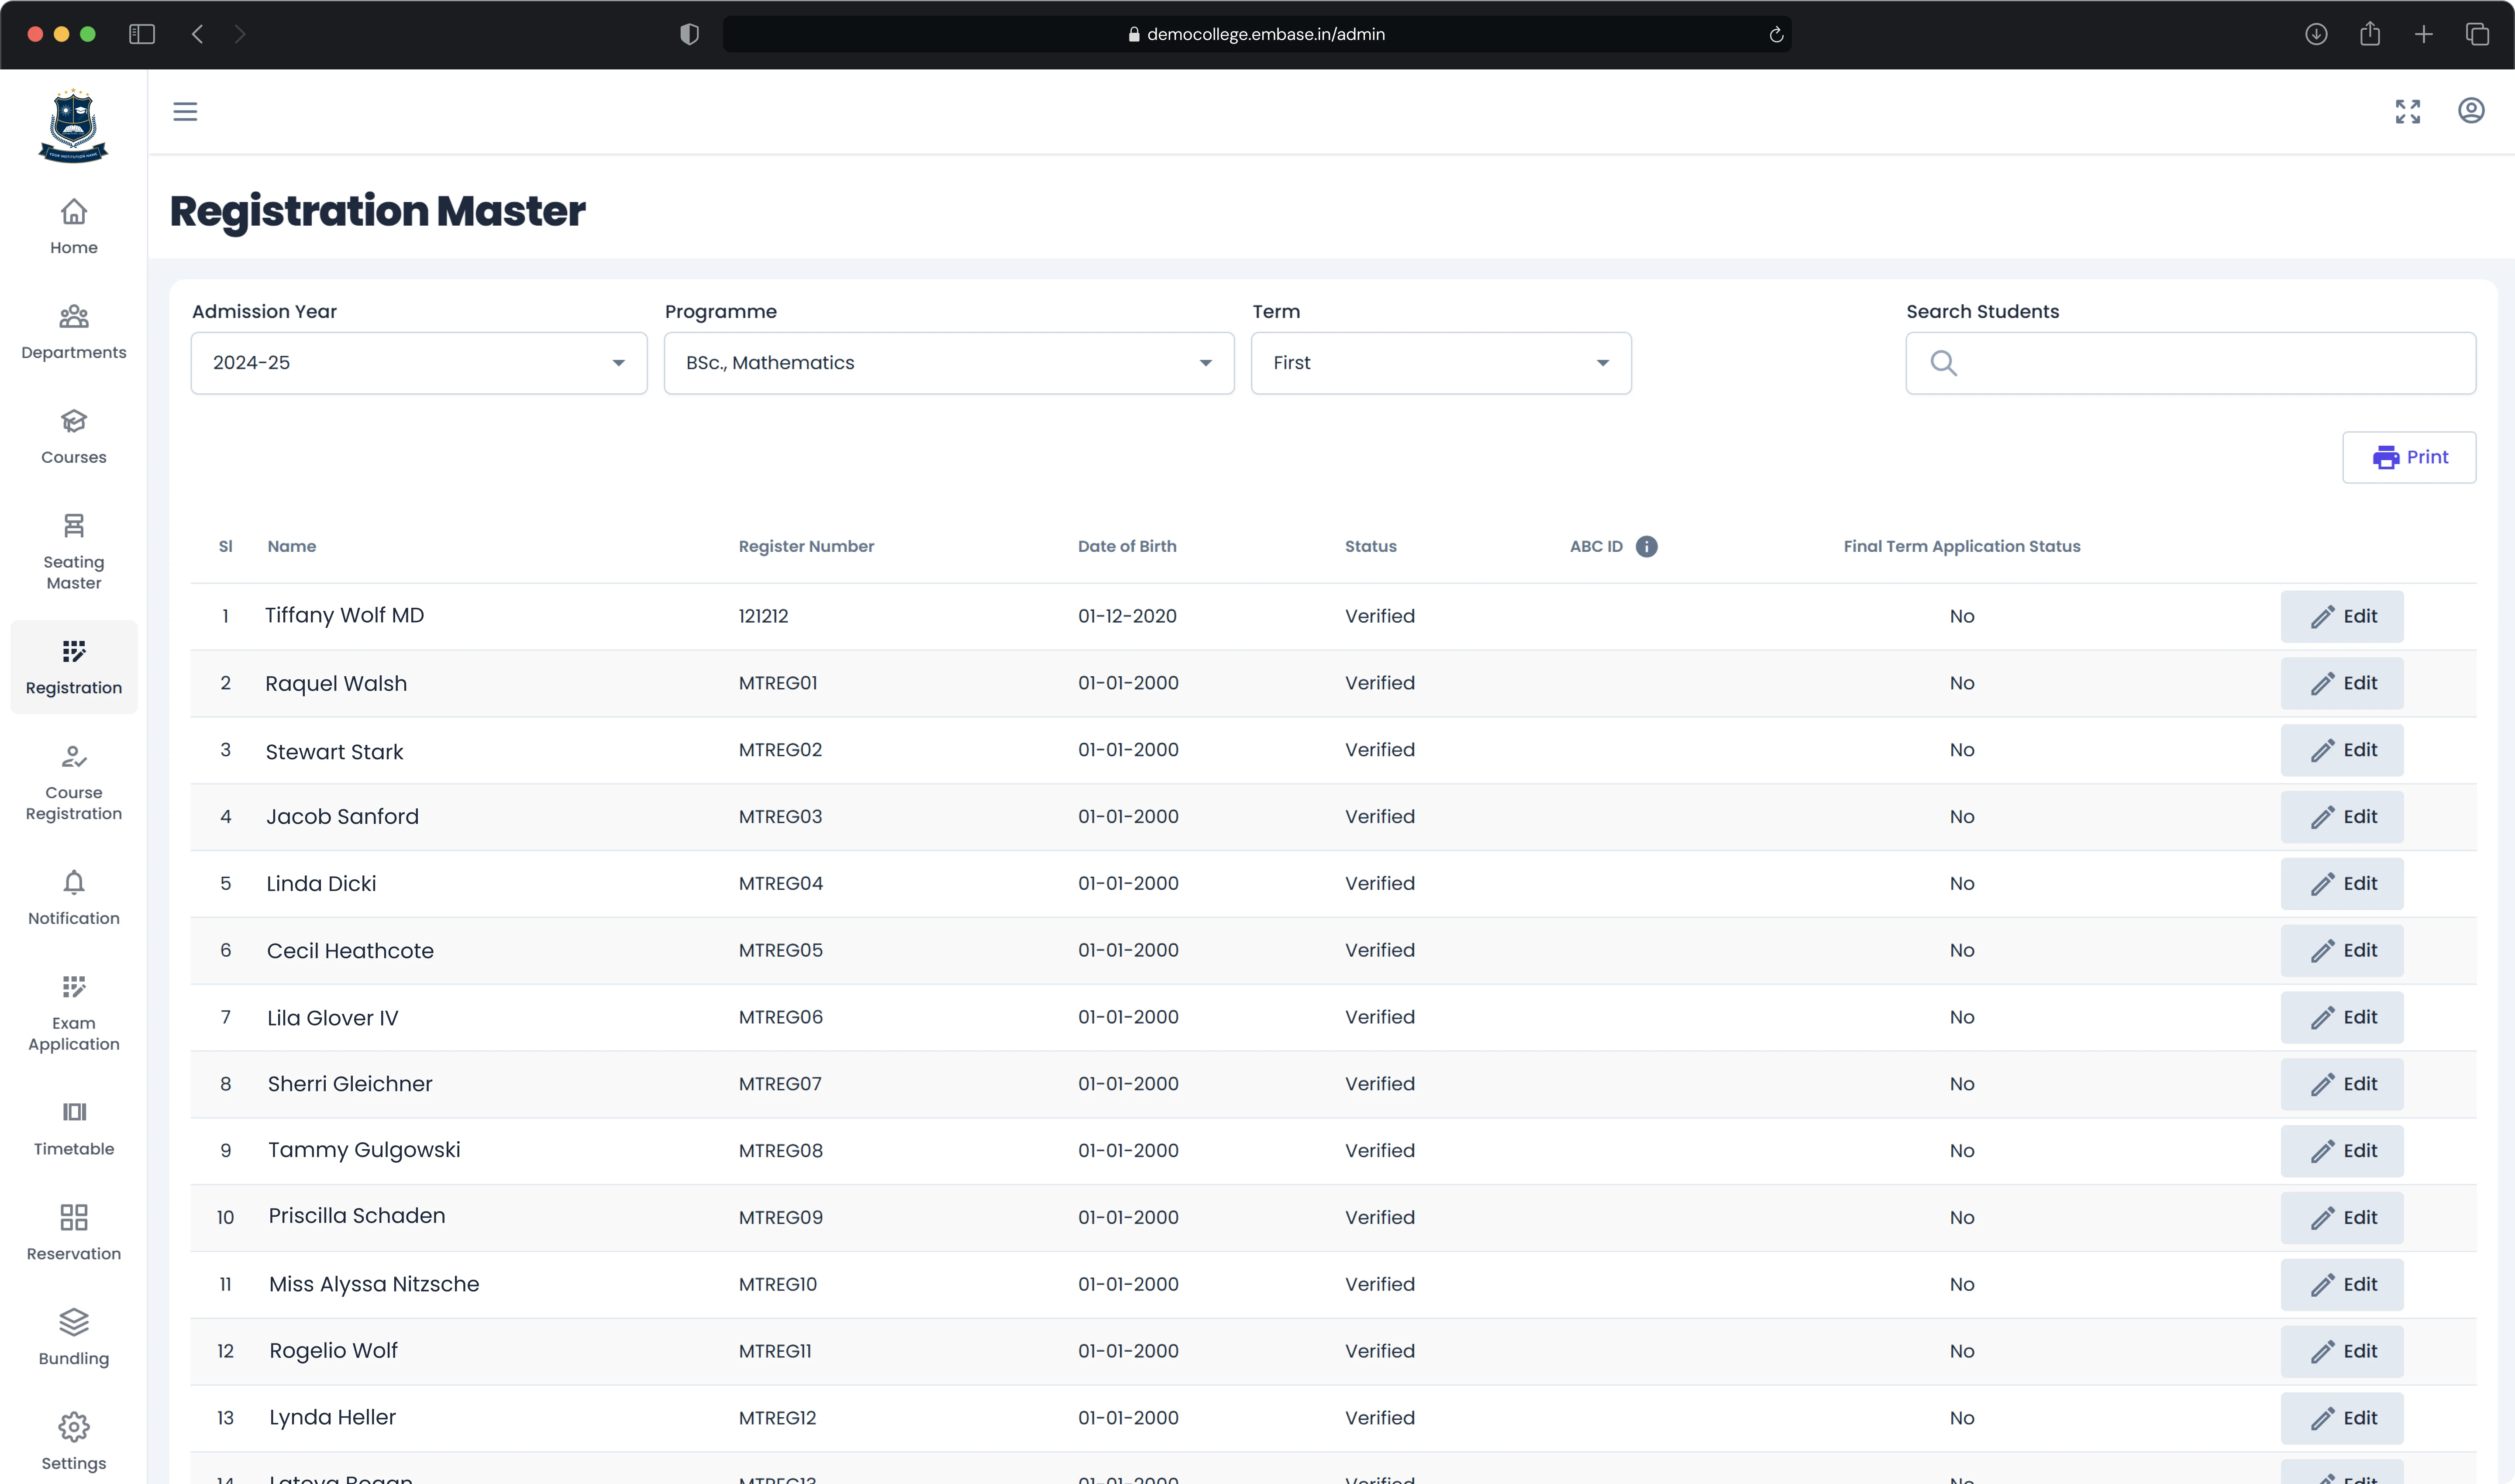Click the search magnifier icon
Viewport: 2515px width, 1484px height.
tap(1943, 363)
